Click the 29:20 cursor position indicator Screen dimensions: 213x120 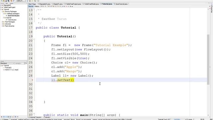point(202,119)
